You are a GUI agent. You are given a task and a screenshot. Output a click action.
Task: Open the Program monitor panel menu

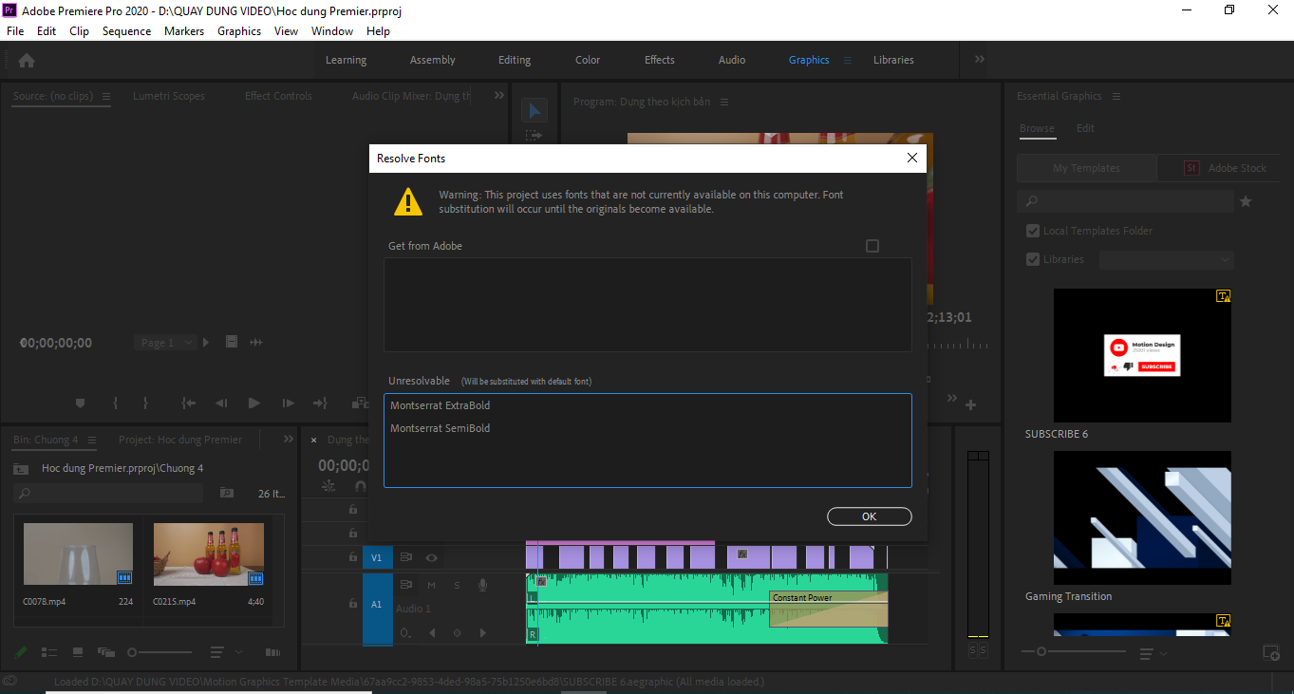point(724,102)
